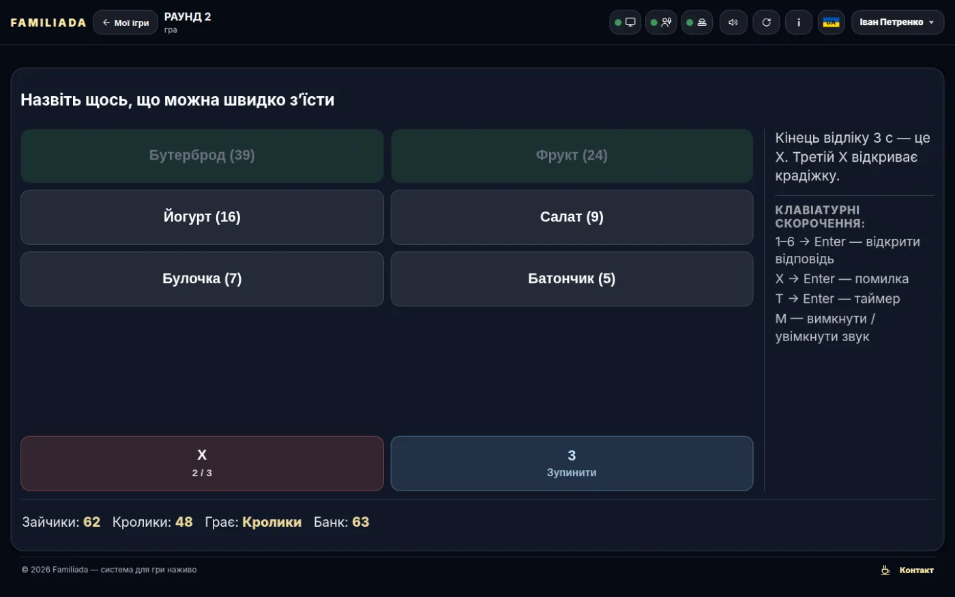
Task: Toggle the revealed Фрукт (24) answer
Action: click(572, 156)
